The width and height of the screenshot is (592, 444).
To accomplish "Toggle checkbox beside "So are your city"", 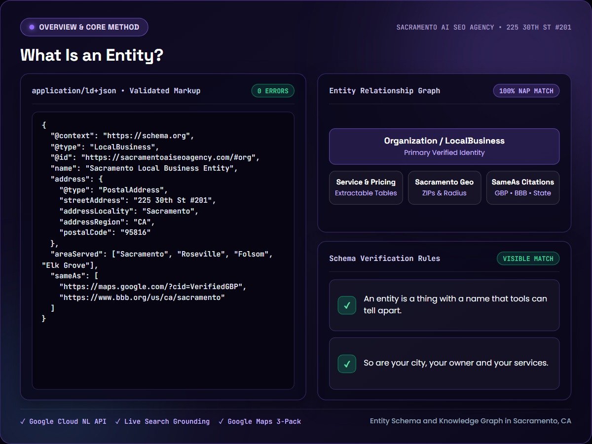I will 347,364.
